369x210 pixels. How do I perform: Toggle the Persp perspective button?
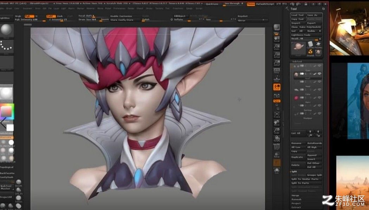point(277,71)
